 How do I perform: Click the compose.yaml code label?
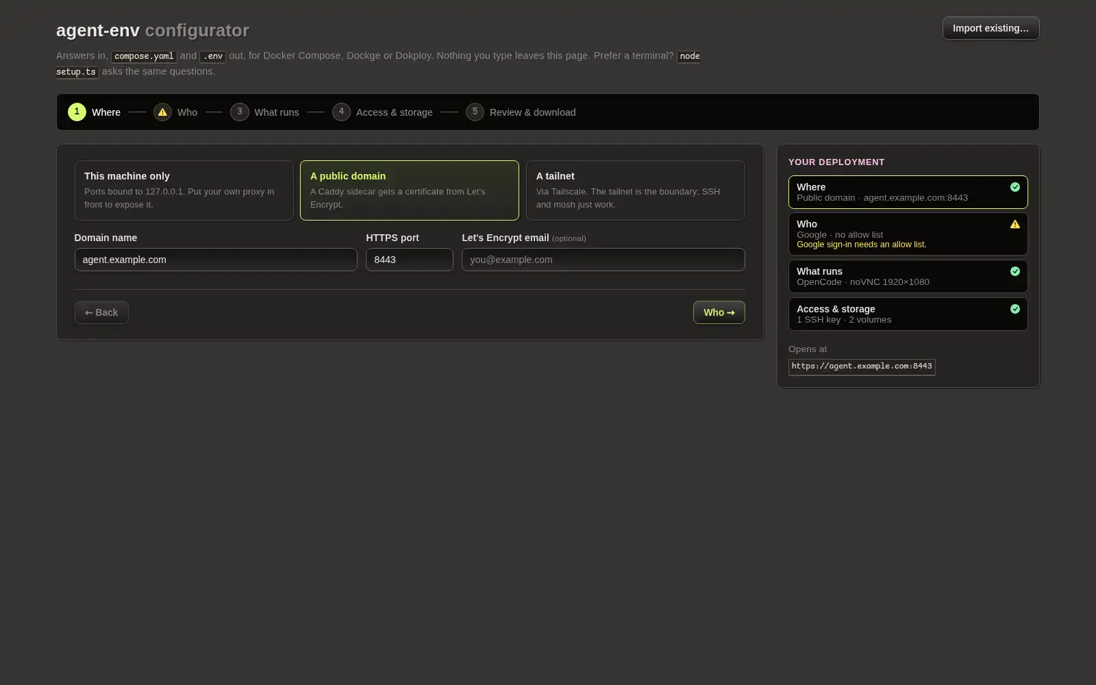point(144,56)
